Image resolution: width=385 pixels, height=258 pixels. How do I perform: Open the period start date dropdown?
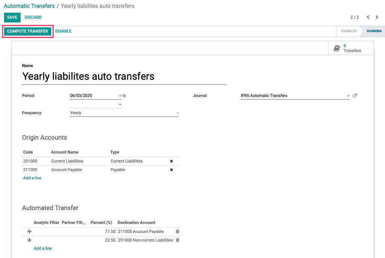click(120, 96)
